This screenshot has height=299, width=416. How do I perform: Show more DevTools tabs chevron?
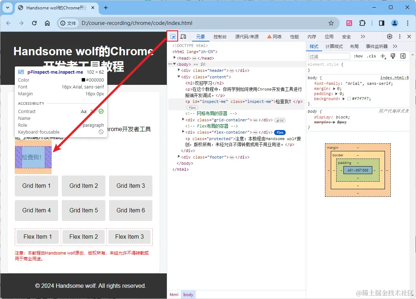click(x=363, y=36)
